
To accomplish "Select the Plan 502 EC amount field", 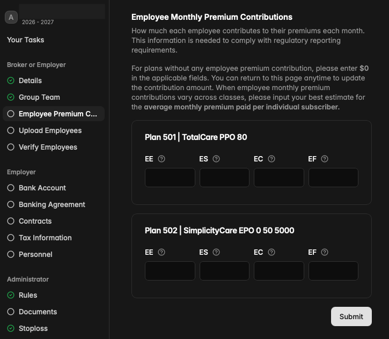I will 279,271.
